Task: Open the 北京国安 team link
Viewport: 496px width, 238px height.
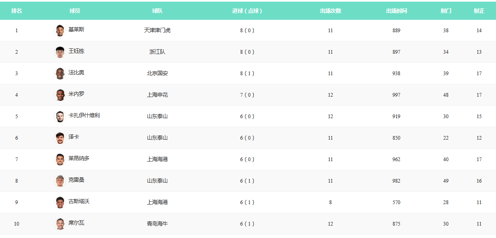Action: [x=157, y=74]
